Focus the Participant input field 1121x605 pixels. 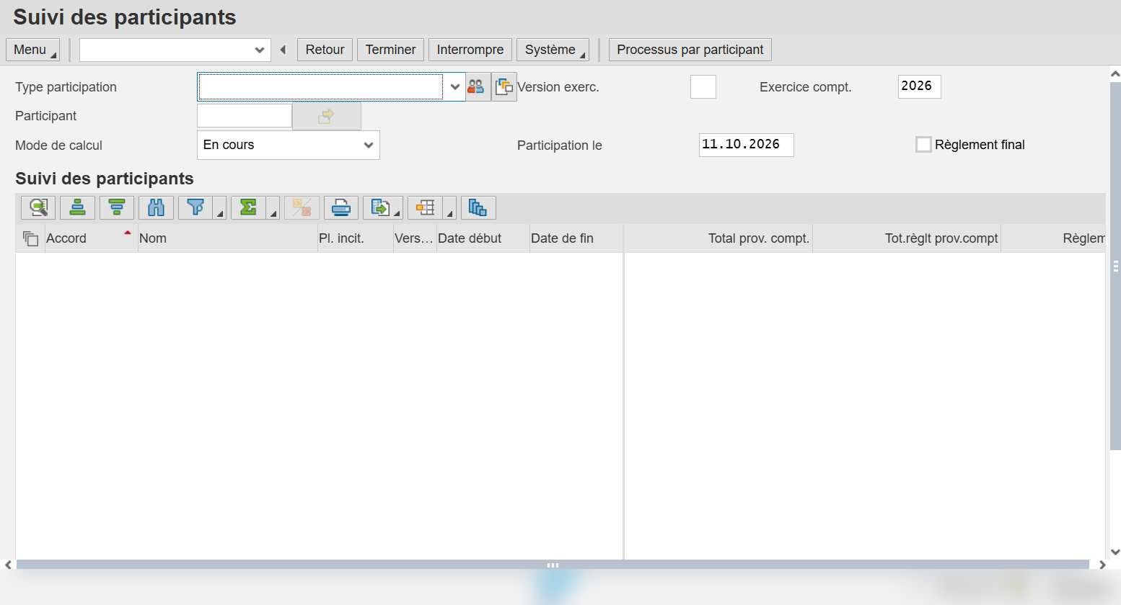[x=245, y=116]
